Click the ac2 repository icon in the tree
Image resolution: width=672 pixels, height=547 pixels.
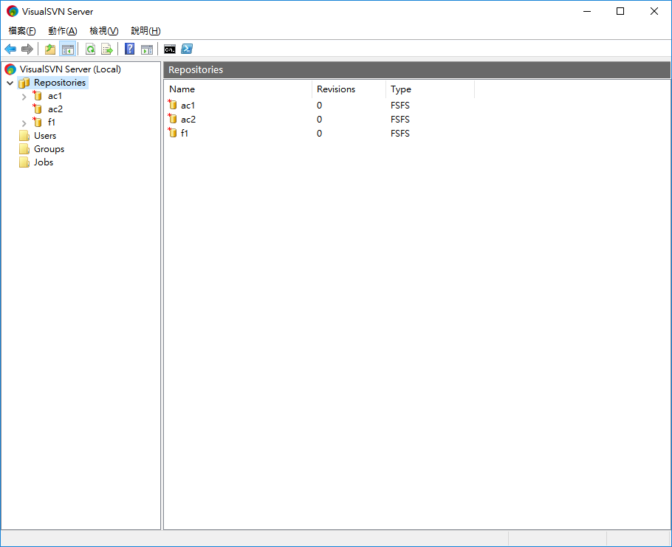[x=37, y=109]
